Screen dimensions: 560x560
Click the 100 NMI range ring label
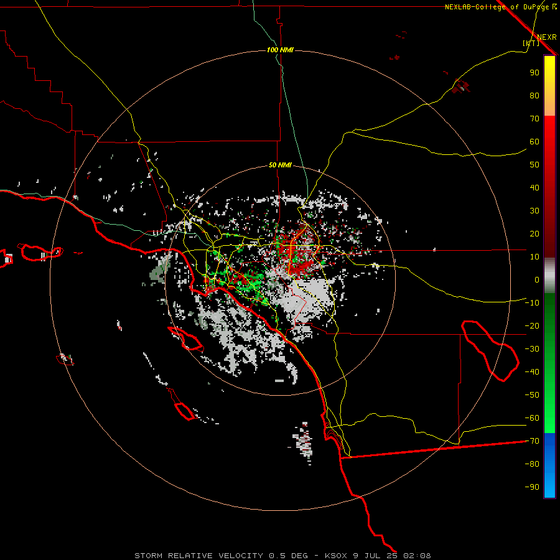pos(281,50)
